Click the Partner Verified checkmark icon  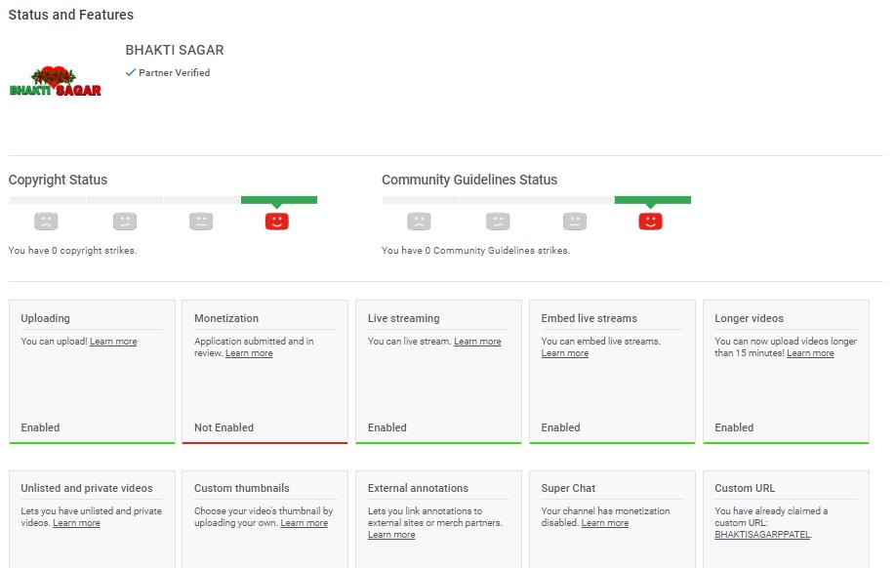tap(131, 72)
